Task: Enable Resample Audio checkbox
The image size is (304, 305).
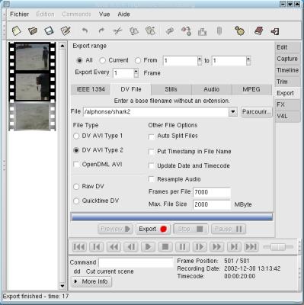Action: (x=152, y=179)
